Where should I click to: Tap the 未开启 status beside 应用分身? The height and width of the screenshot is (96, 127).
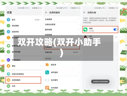click(75, 52)
